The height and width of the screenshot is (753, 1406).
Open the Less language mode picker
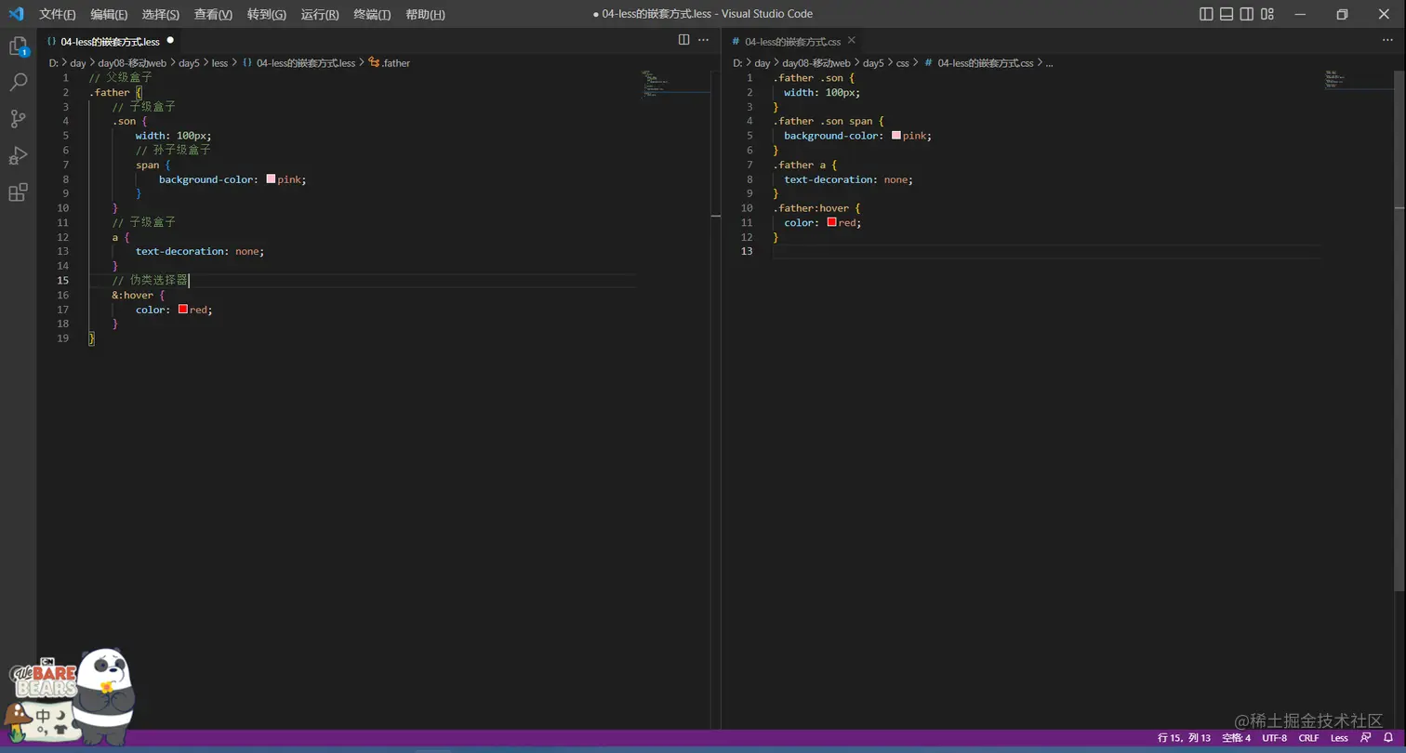pyautogui.click(x=1339, y=737)
